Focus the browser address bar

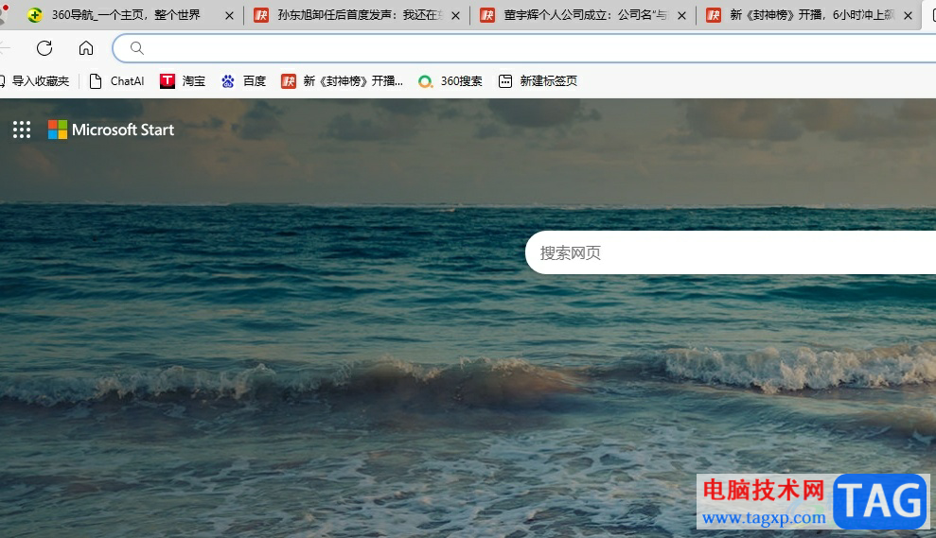pyautogui.click(x=525, y=48)
